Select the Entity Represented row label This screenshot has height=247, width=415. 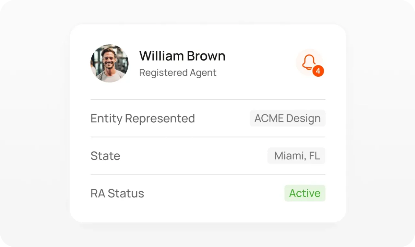pyautogui.click(x=143, y=118)
